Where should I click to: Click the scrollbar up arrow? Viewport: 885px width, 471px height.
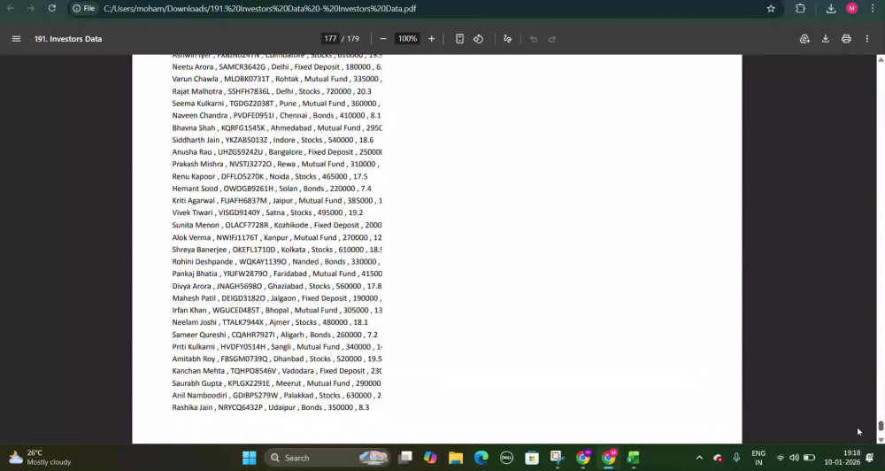coord(881,58)
